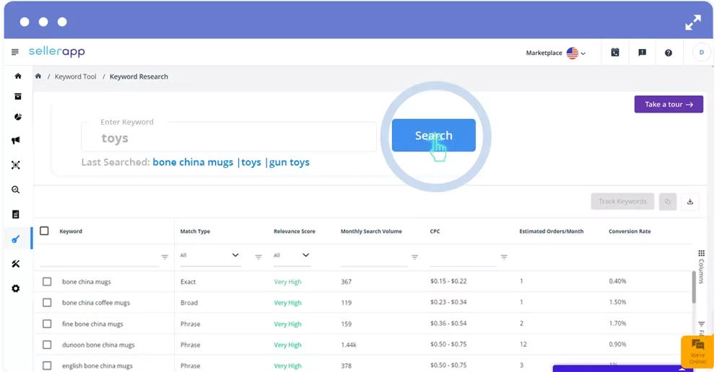Image resolution: width=722 pixels, height=372 pixels.
Task: Open the keyword column filter icon
Action: point(165,257)
